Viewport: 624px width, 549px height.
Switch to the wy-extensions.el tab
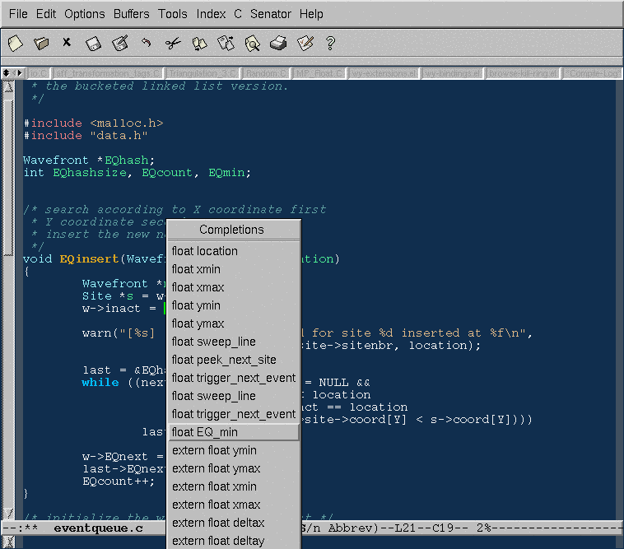coord(383,73)
